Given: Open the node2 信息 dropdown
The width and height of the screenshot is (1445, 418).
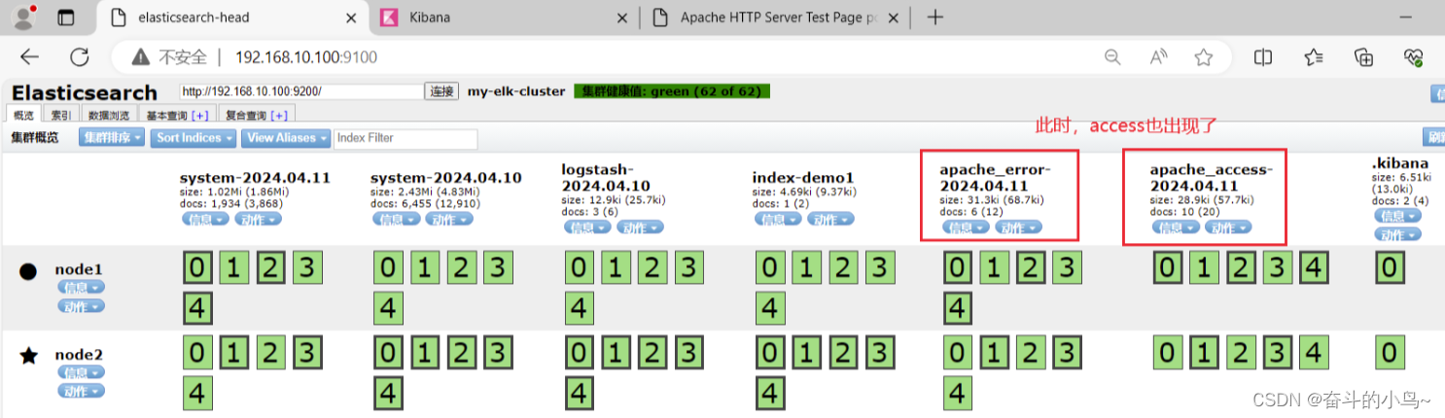Looking at the screenshot, I should click(81, 372).
